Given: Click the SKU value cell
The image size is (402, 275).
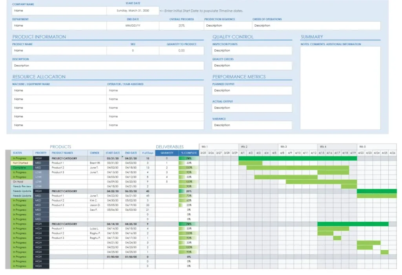Looking at the screenshot, I should 133,51.
